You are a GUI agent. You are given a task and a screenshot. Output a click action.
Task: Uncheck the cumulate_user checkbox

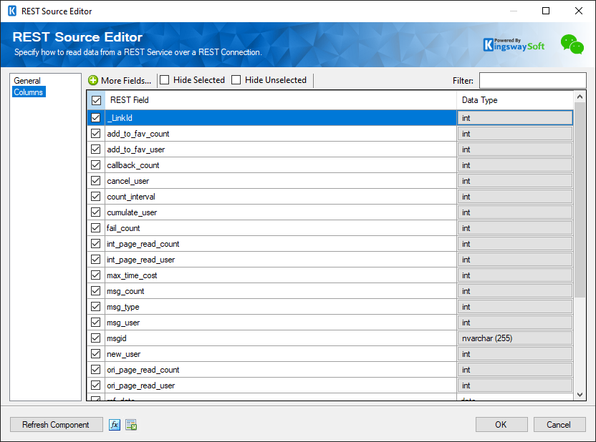click(x=96, y=212)
